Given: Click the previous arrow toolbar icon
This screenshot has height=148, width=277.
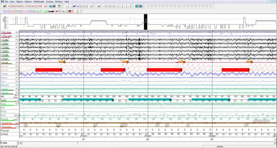Looking at the screenshot, I should pyautogui.click(x=86, y=6).
